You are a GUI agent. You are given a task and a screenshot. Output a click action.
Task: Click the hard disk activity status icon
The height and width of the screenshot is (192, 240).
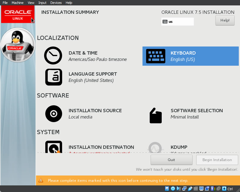[x=167, y=189]
